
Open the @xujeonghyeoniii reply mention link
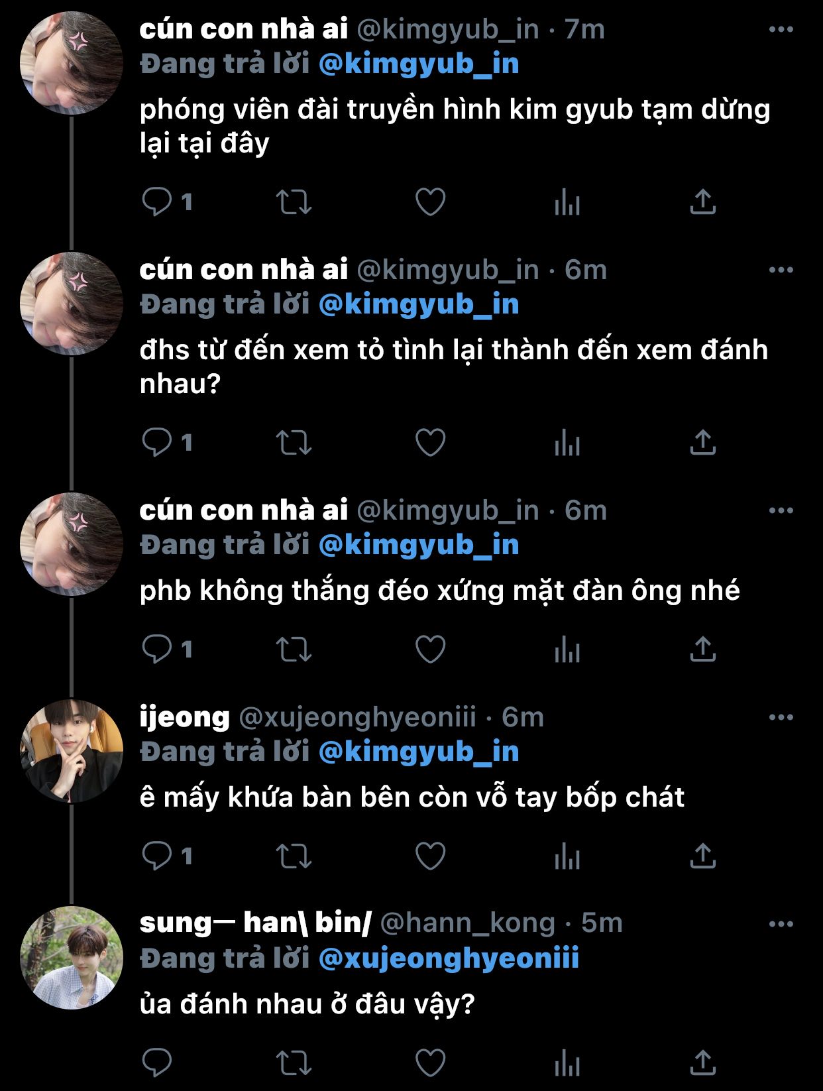point(449,958)
